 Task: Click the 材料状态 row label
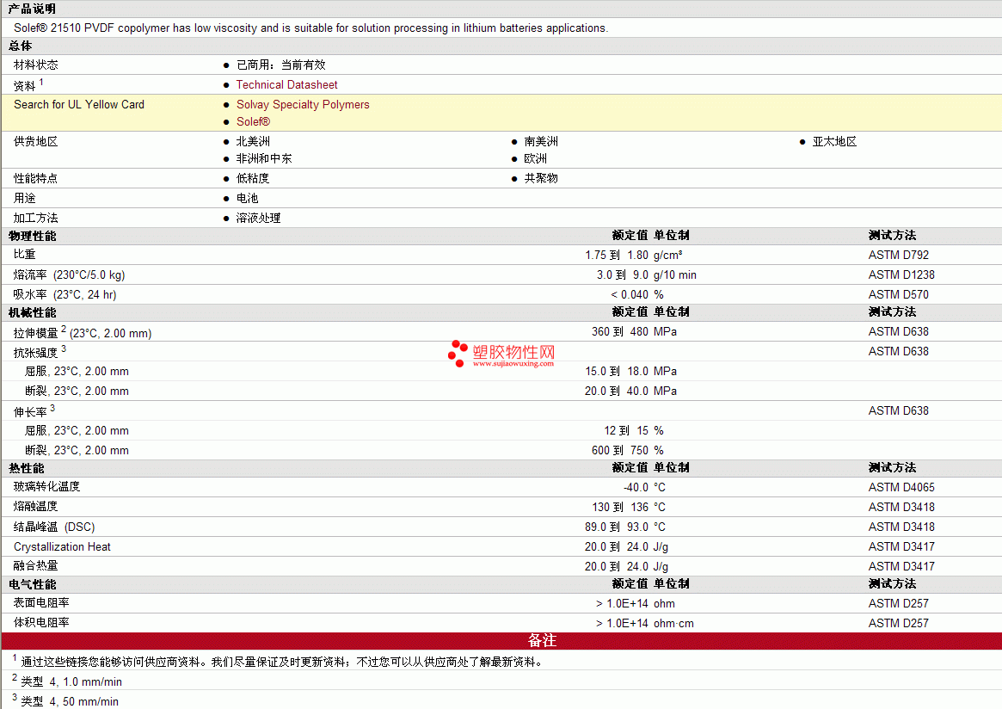tap(36, 65)
